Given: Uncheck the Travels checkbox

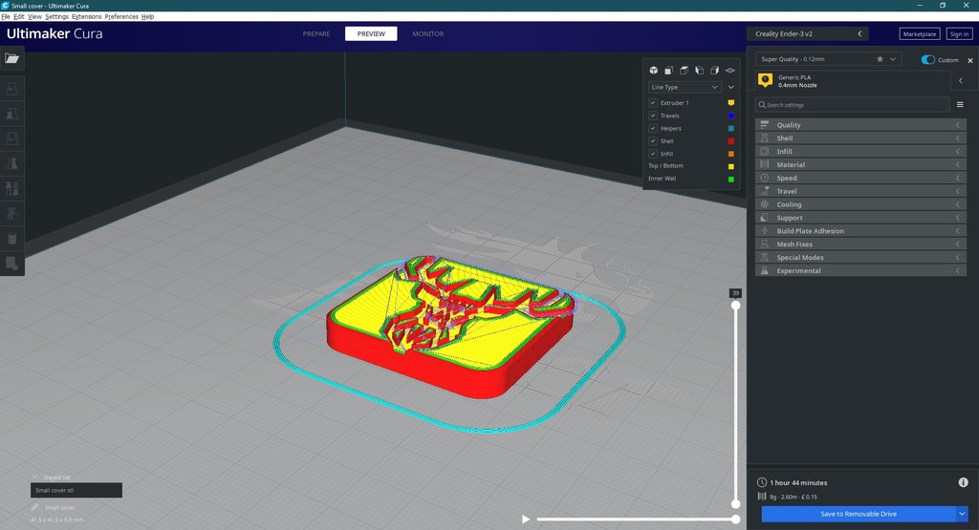Looking at the screenshot, I should click(x=653, y=116).
